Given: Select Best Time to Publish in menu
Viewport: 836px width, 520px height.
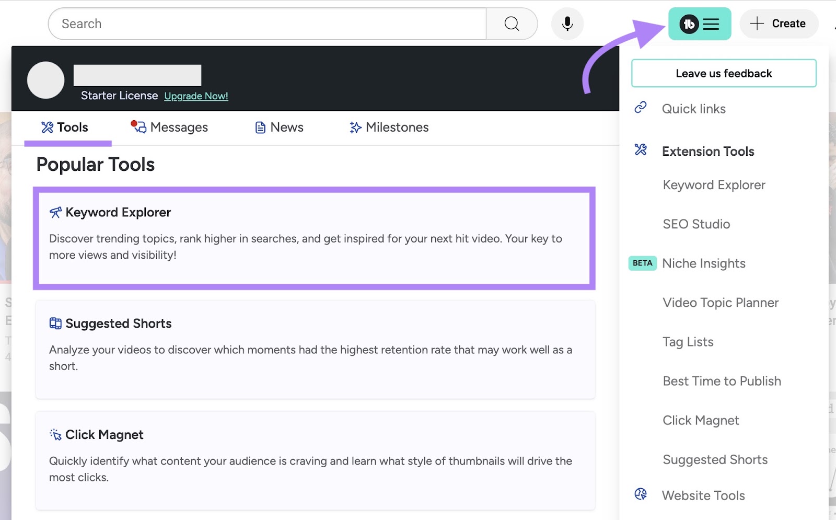Looking at the screenshot, I should click(x=722, y=380).
